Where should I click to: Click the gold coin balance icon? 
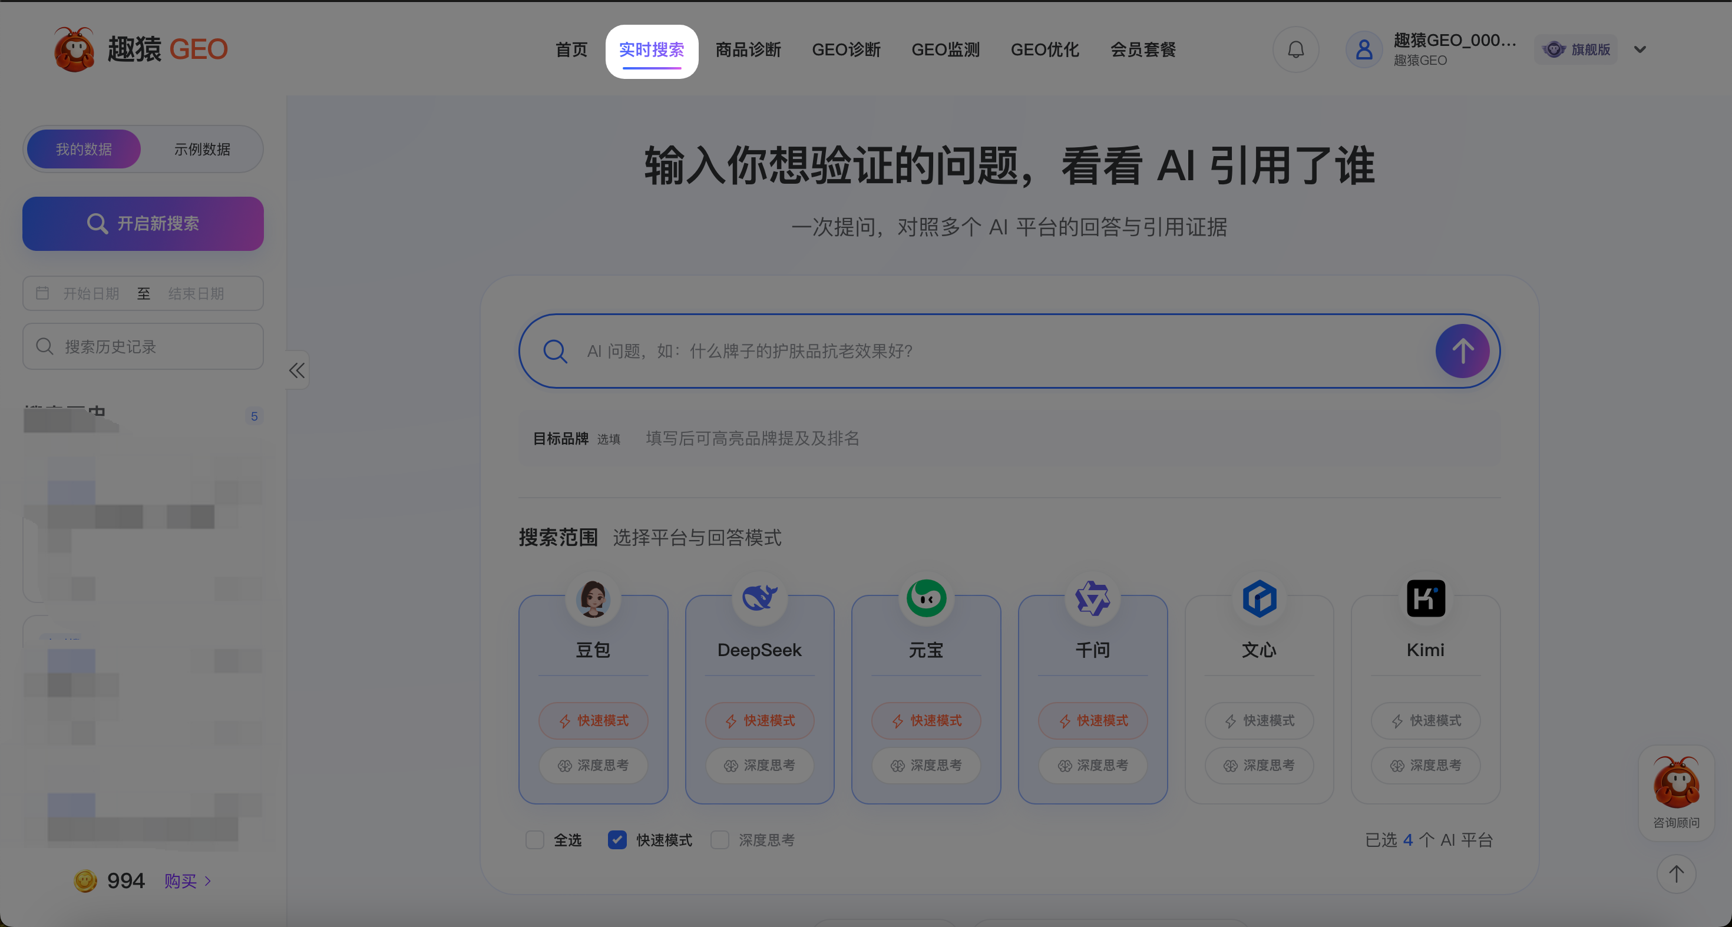[x=85, y=880]
